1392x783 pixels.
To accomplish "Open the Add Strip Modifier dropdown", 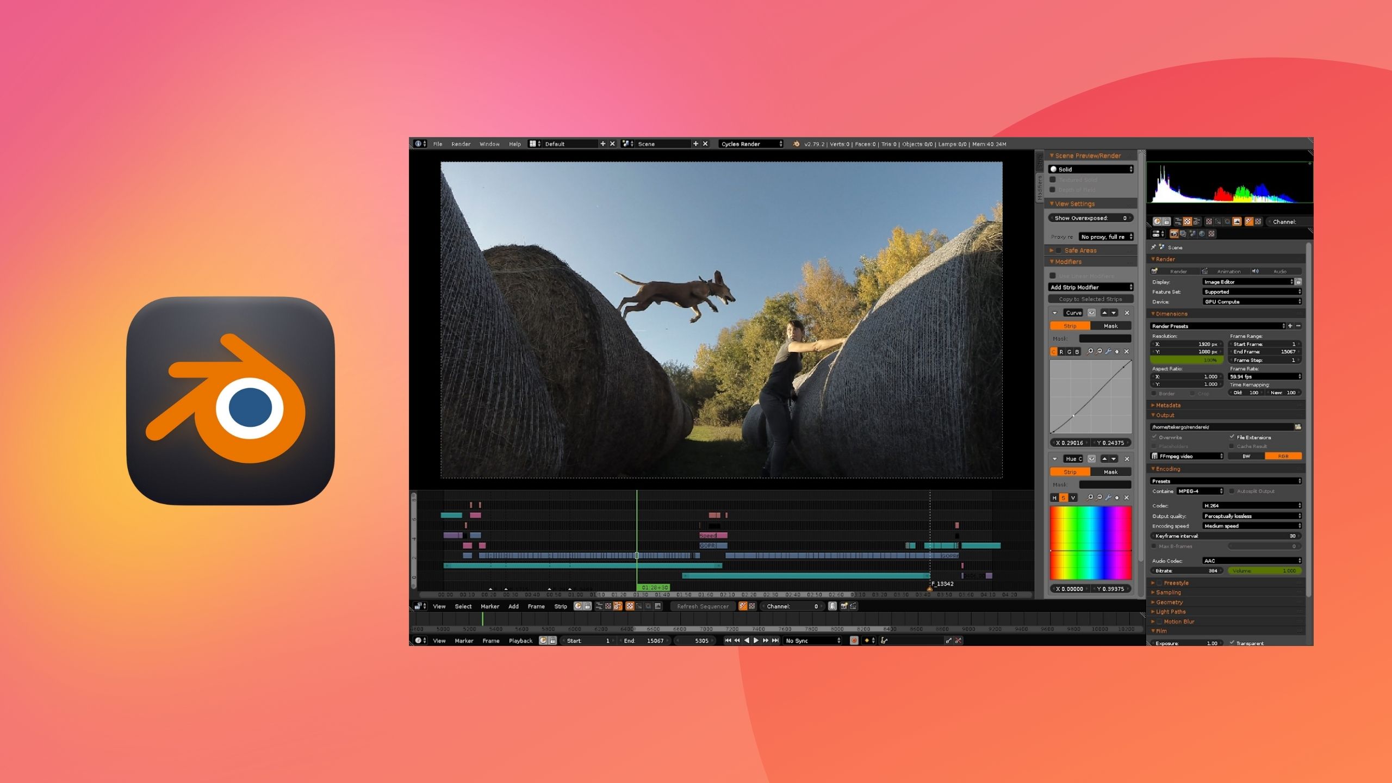I will point(1091,287).
